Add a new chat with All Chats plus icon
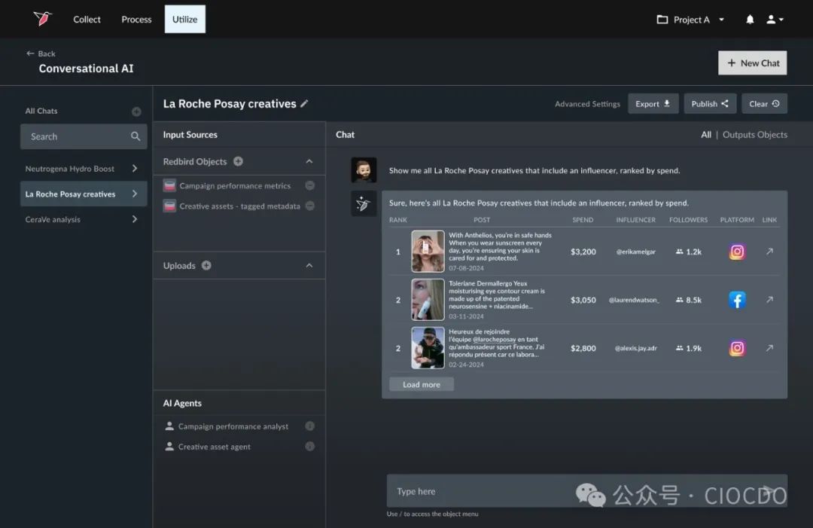Image resolution: width=813 pixels, height=528 pixels. (x=136, y=111)
